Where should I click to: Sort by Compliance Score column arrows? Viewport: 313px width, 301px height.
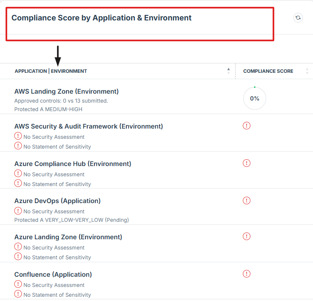pos(307,71)
